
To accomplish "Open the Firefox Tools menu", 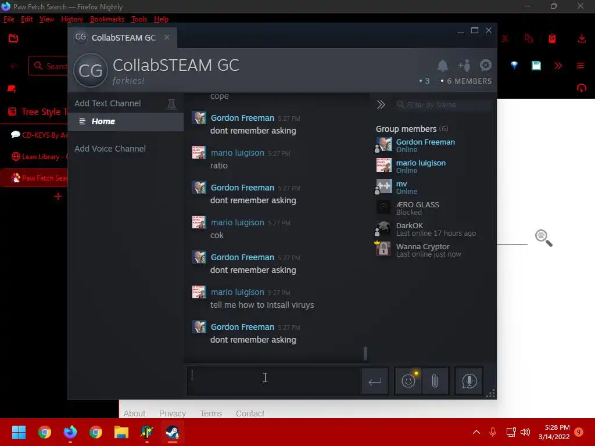I will point(139,19).
